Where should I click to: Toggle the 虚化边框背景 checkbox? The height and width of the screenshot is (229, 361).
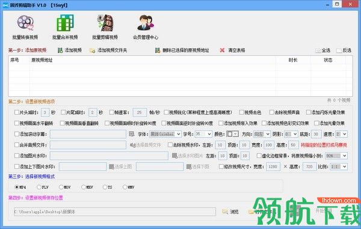[259, 156]
